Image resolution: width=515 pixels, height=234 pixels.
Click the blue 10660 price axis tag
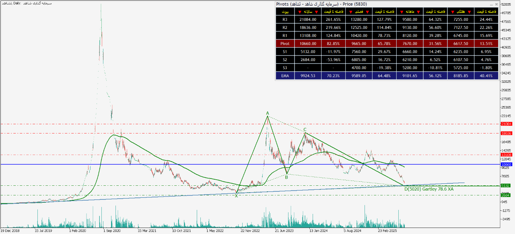[506, 164]
